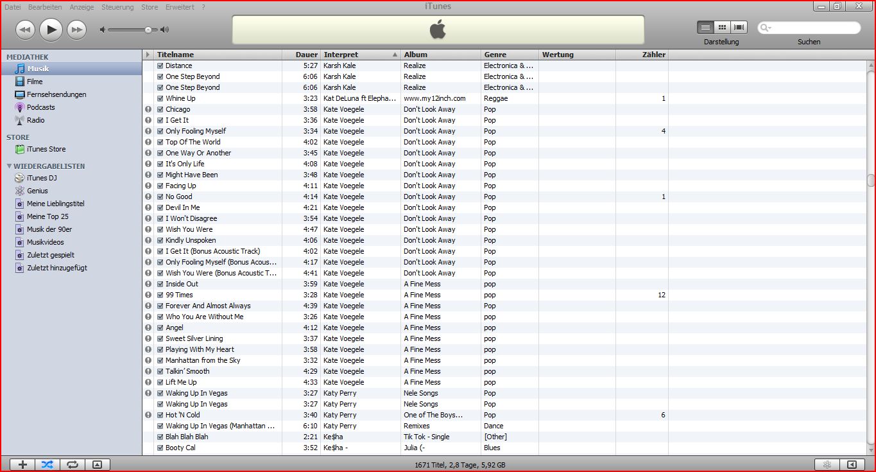This screenshot has height=472, width=876.
Task: Open search options magnifier dropdown
Action: (765, 28)
